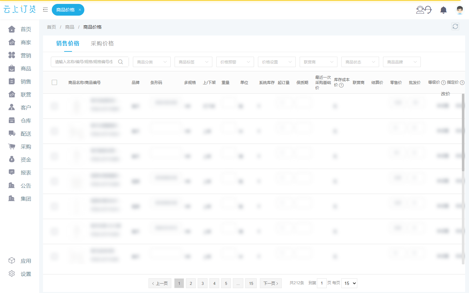This screenshot has height=293, width=469.
Task: Open the 商品状态 dropdown
Action: (x=360, y=62)
